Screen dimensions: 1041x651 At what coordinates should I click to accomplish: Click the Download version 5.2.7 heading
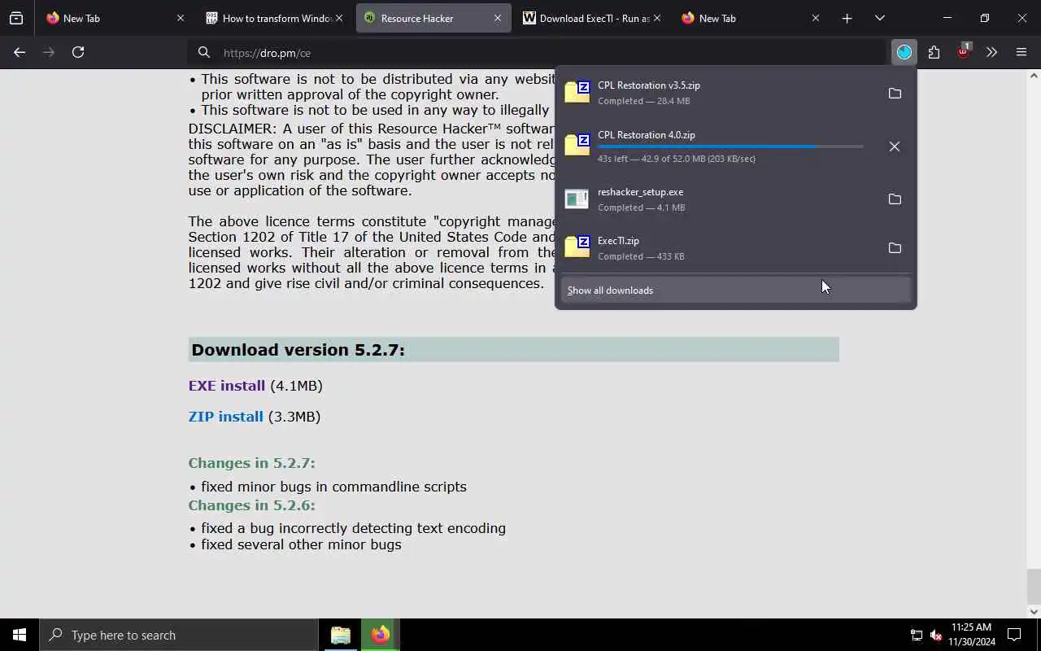click(x=298, y=350)
